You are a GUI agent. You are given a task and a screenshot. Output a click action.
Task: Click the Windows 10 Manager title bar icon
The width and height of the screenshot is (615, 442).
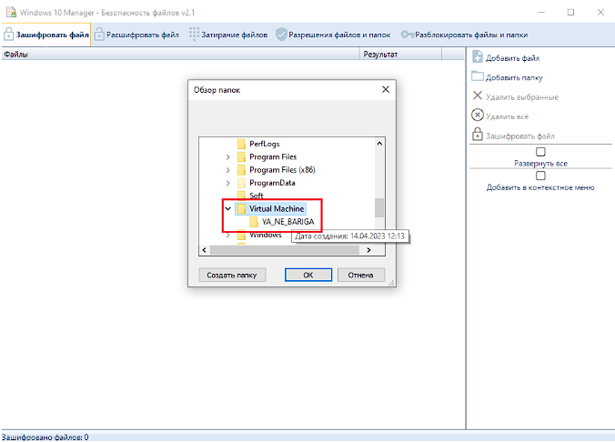point(12,12)
